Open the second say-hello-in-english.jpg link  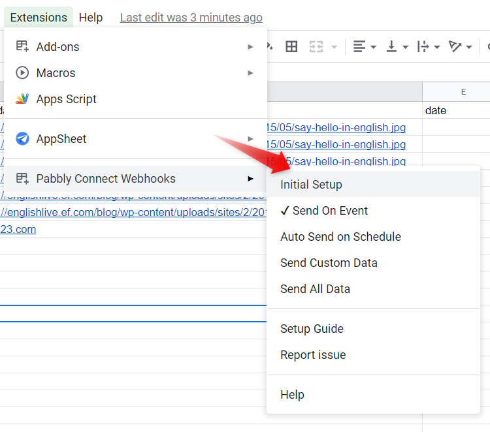pyautogui.click(x=336, y=144)
